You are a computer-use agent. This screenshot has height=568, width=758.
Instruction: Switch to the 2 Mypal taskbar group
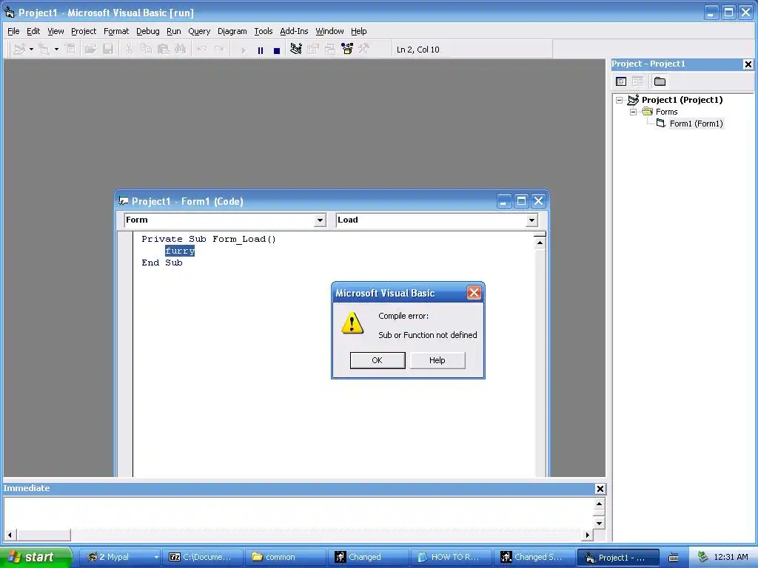pos(120,557)
